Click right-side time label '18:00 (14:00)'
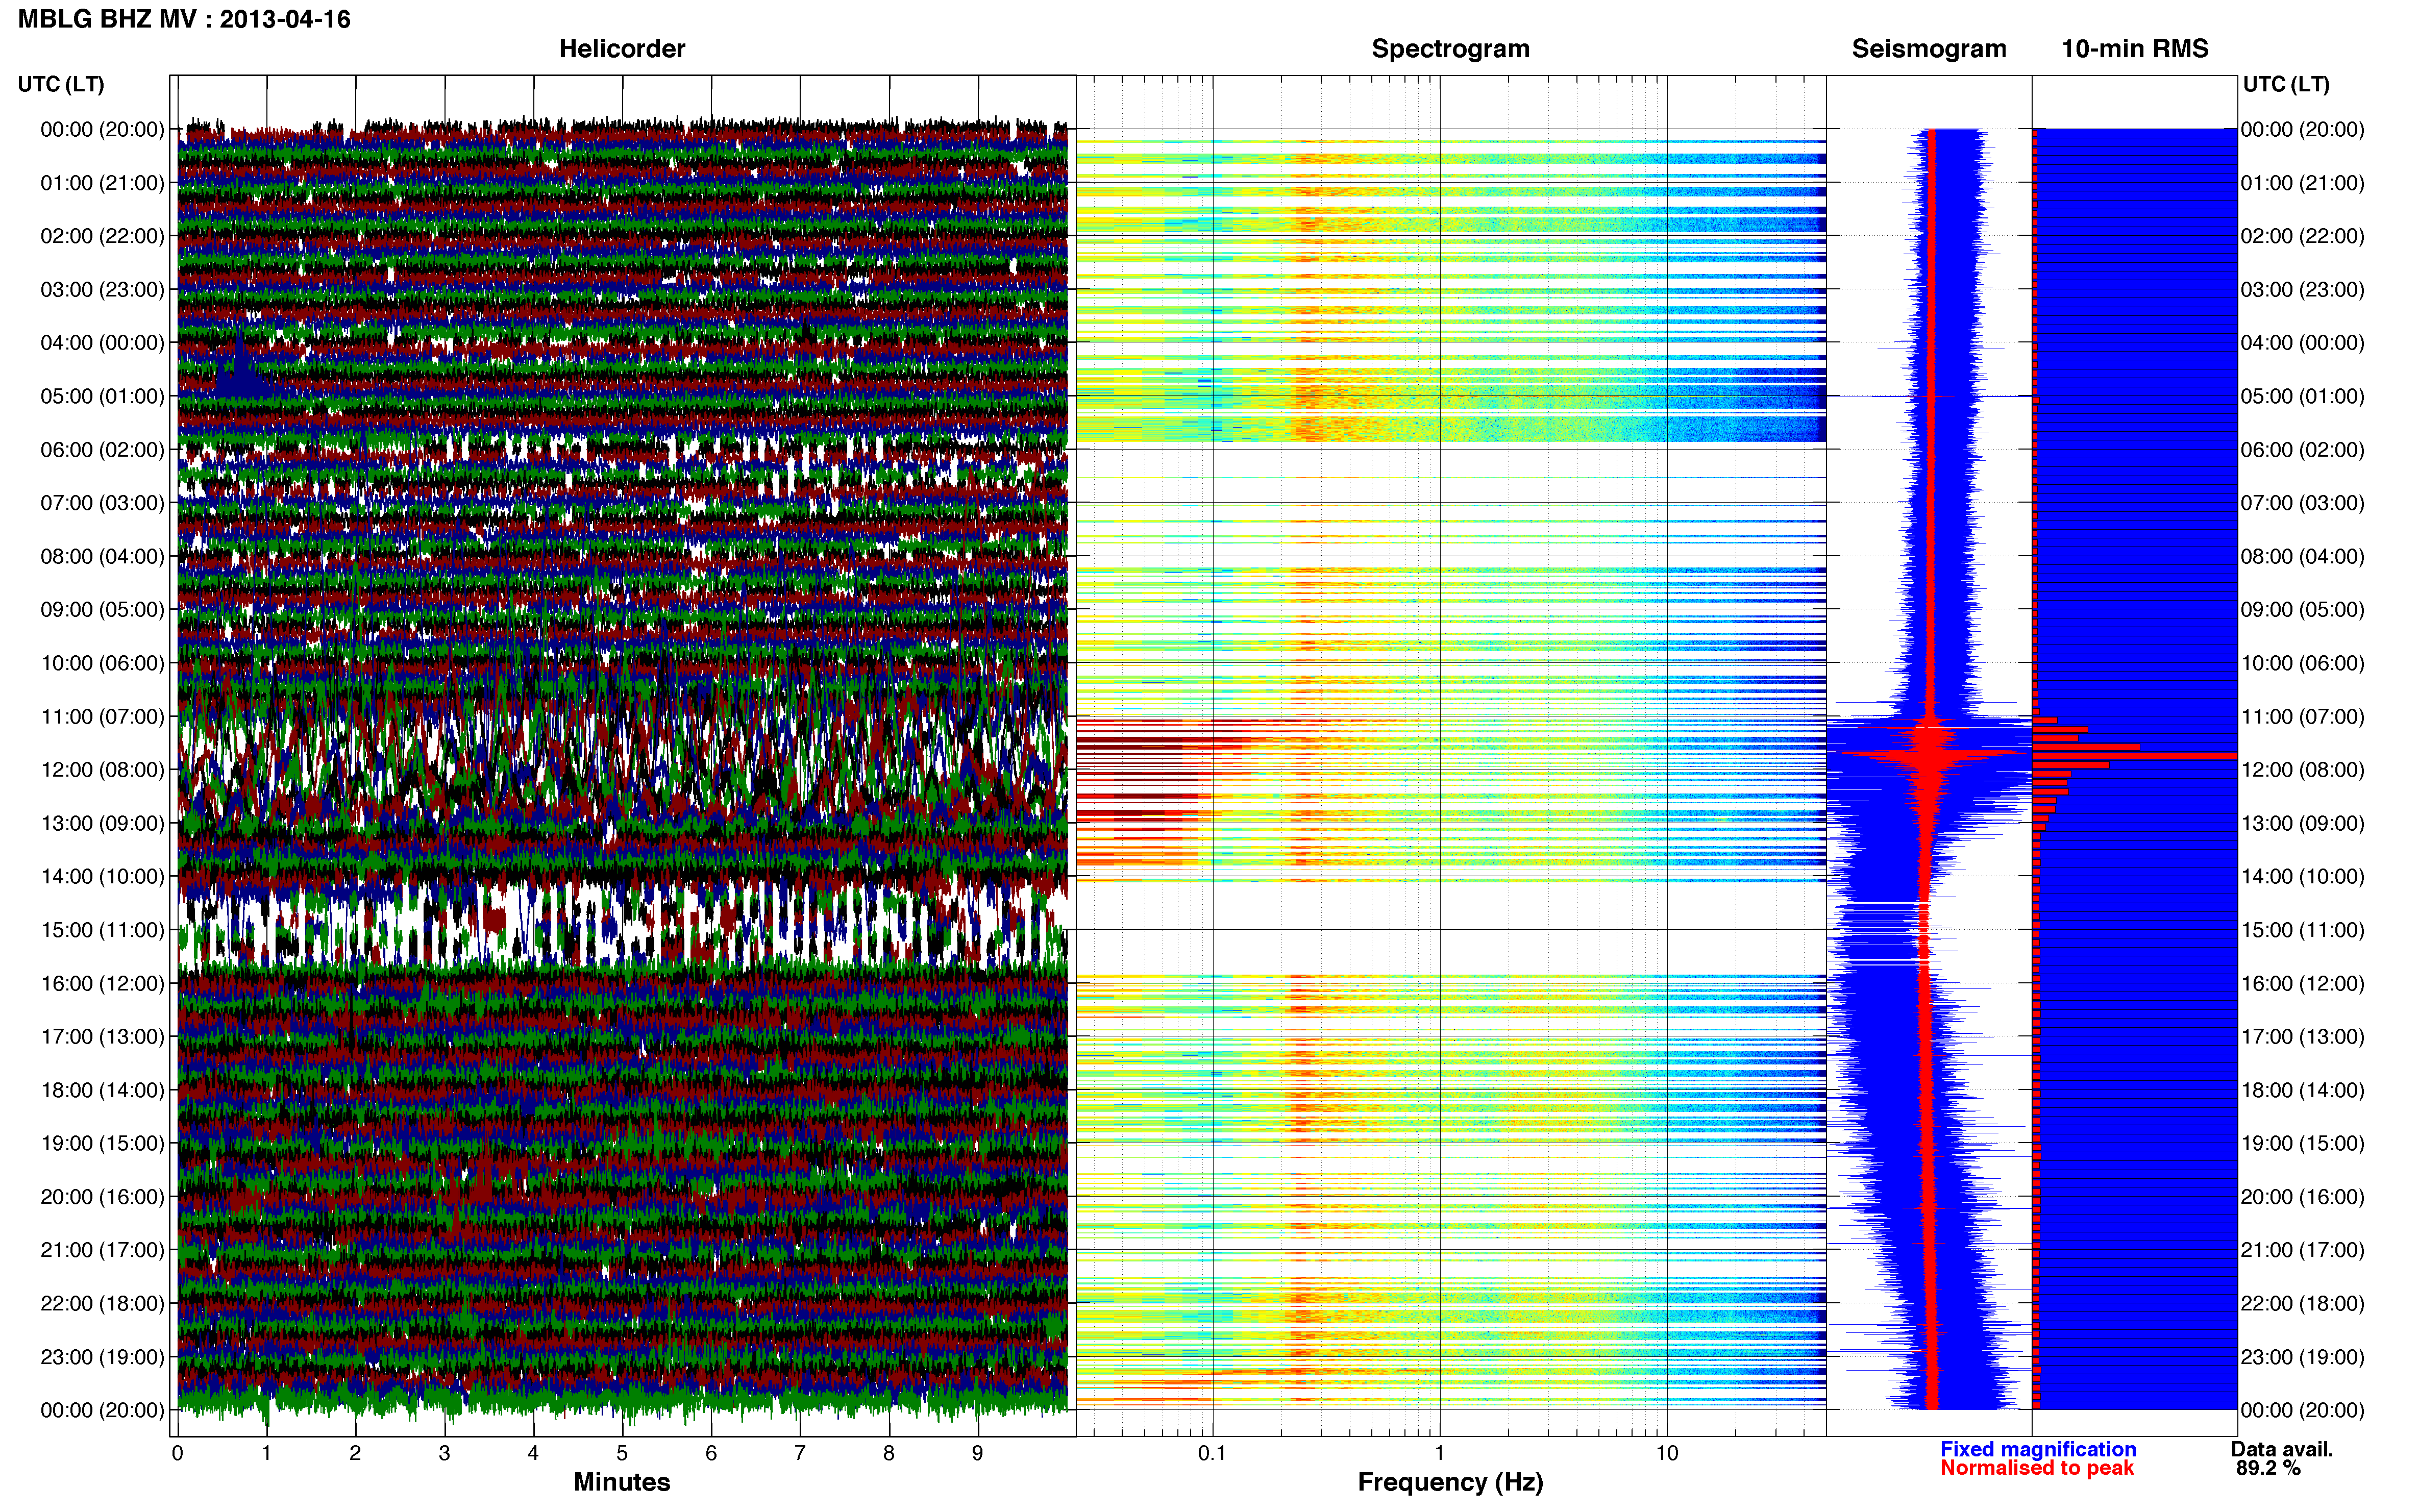Screen dimensions: 2419x1512 pos(2302,1090)
